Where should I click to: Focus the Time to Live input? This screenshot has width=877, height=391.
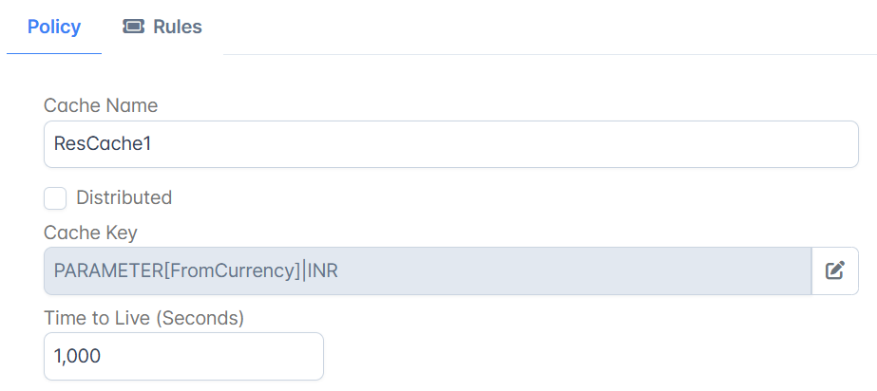183,357
